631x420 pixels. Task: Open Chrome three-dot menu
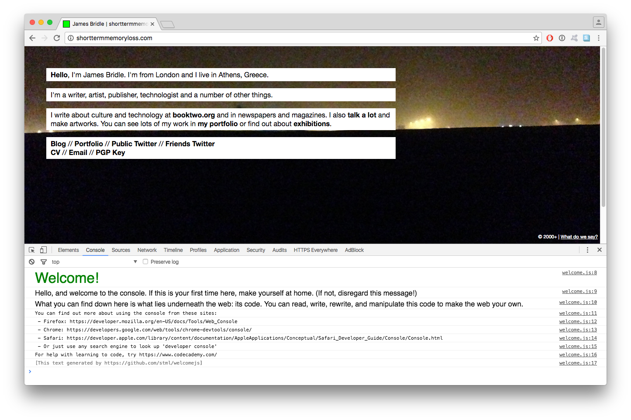[x=599, y=38]
